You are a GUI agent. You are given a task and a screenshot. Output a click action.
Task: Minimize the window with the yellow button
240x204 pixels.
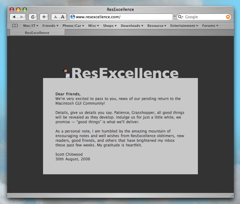click(18, 10)
